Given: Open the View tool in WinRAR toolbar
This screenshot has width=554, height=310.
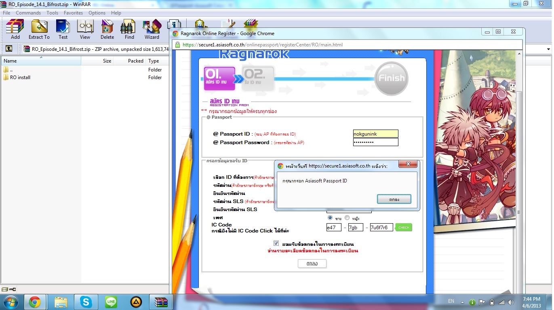Looking at the screenshot, I should click(x=85, y=29).
